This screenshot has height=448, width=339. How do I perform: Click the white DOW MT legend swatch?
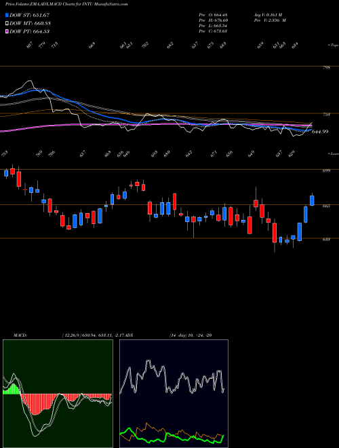7,23
